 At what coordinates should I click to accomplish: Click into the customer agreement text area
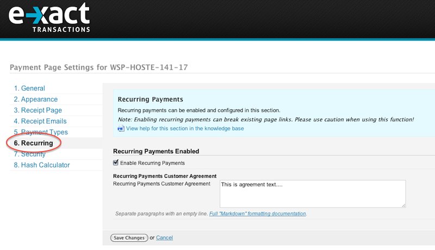[x=313, y=193]
